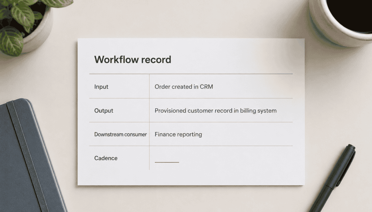Click the blank Cadence fill-in line
The width and height of the screenshot is (372, 212).
point(167,162)
